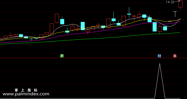Select the big cyan candlestick in chart middle

click(83, 26)
